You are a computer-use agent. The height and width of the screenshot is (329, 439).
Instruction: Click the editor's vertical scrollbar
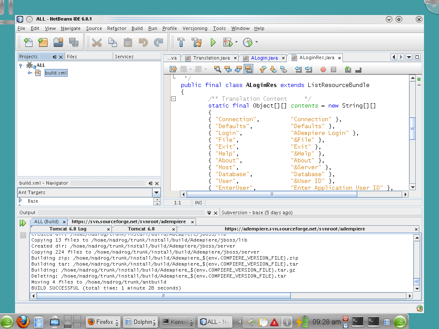tap(412, 129)
